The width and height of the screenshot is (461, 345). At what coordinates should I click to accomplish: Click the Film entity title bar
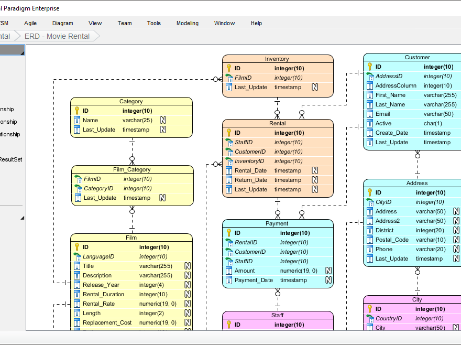point(131,237)
